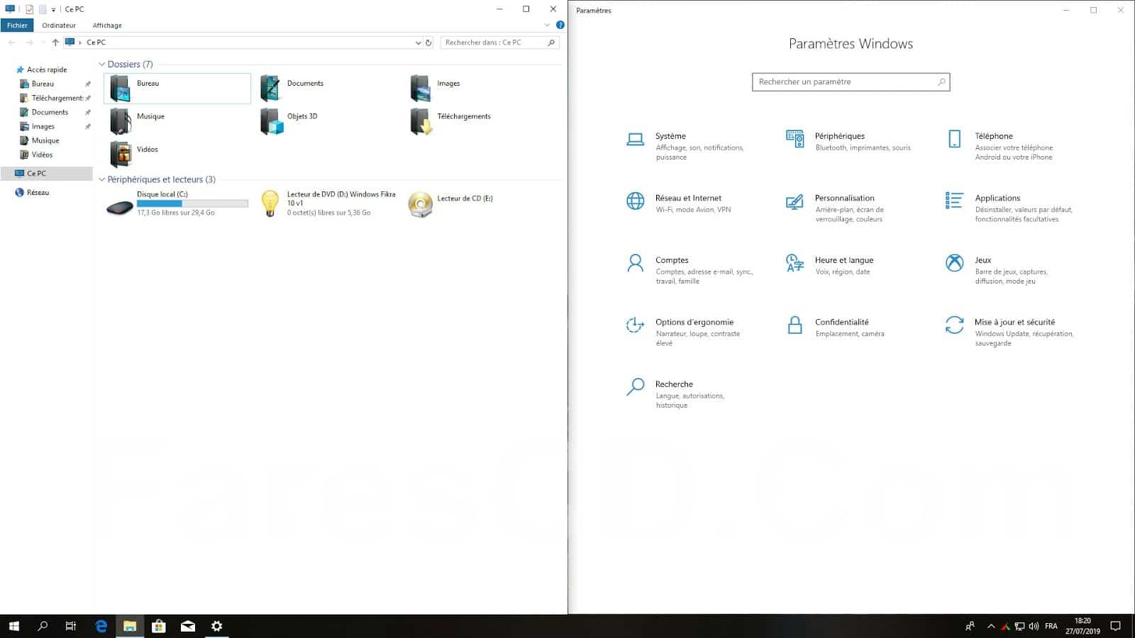Image resolution: width=1135 pixels, height=638 pixels.
Task: Open the Affichage ribbon tab
Action: (x=107, y=26)
